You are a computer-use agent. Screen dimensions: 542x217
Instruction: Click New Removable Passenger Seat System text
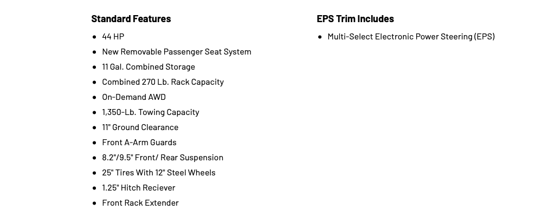click(177, 52)
